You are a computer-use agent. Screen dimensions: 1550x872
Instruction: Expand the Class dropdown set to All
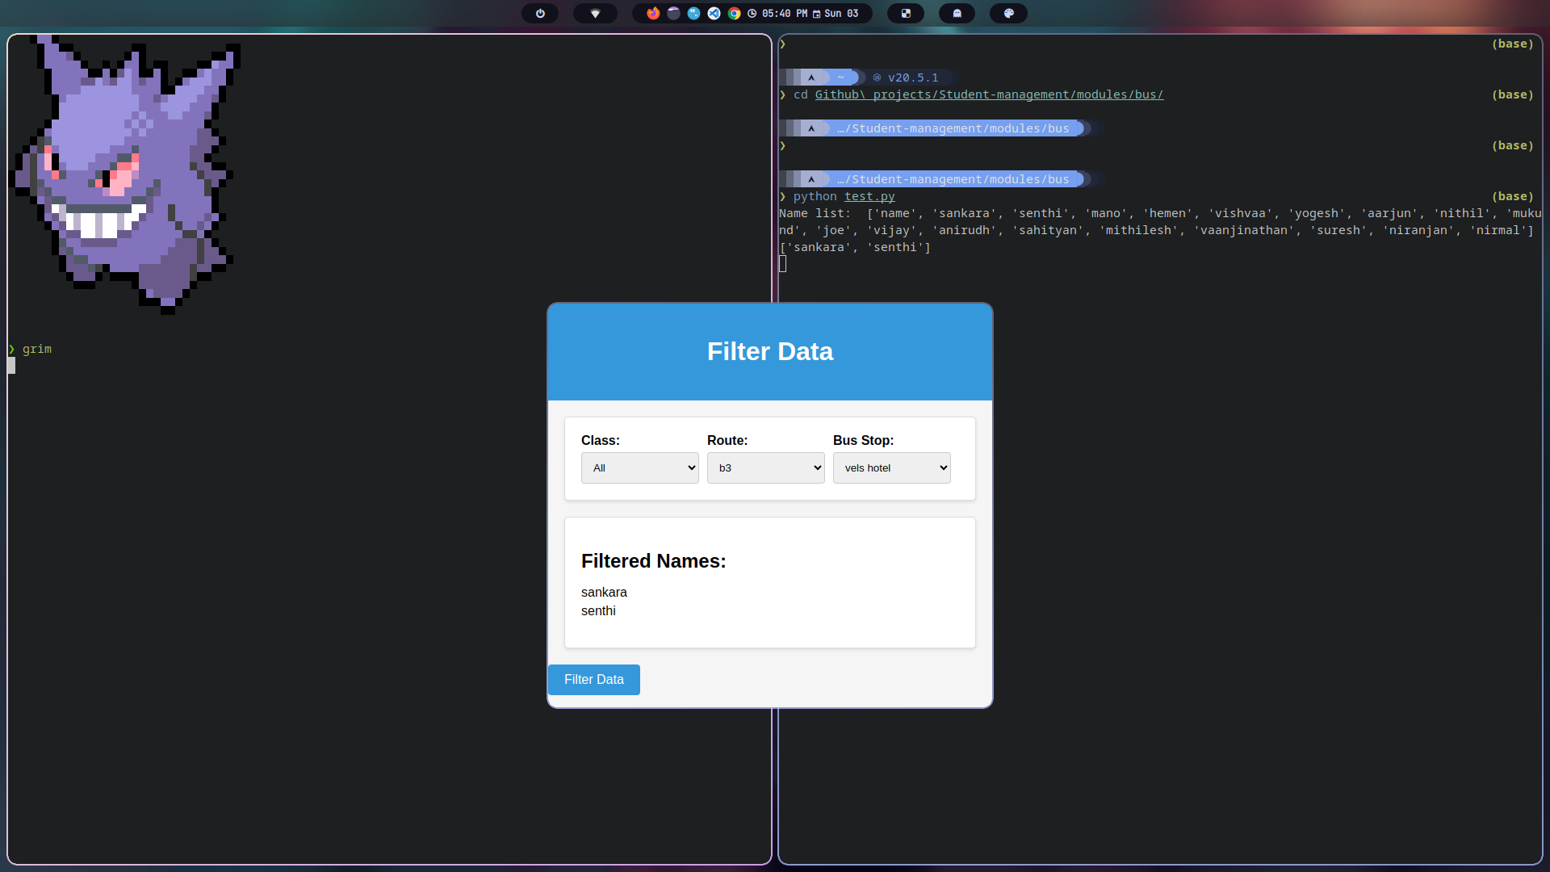(x=639, y=468)
